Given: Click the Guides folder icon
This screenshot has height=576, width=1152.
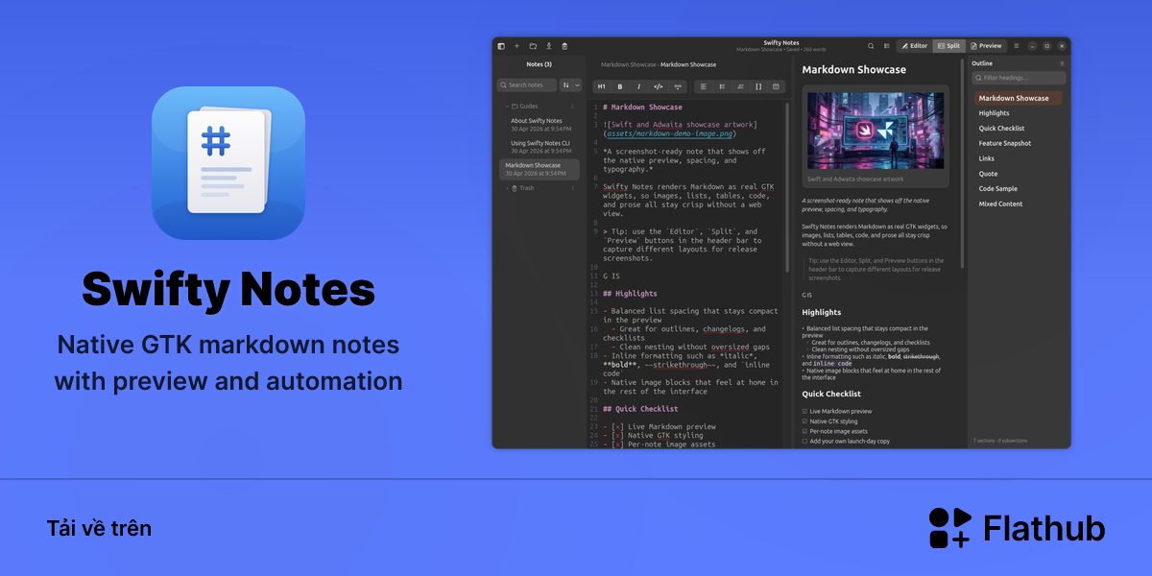Looking at the screenshot, I should pos(515,107).
